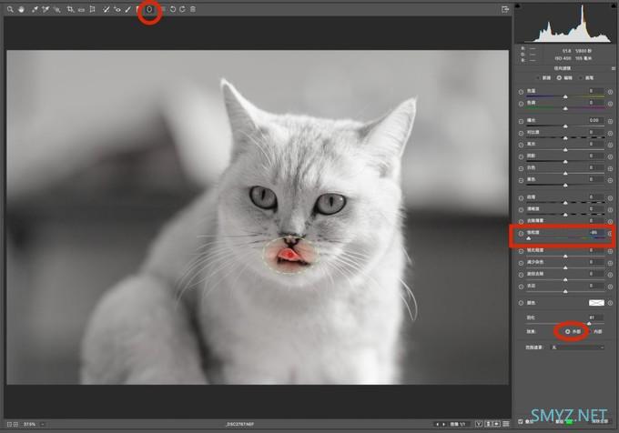Open the zoom level dropdown showing 37.5%
The width and height of the screenshot is (619, 433).
click(x=42, y=424)
